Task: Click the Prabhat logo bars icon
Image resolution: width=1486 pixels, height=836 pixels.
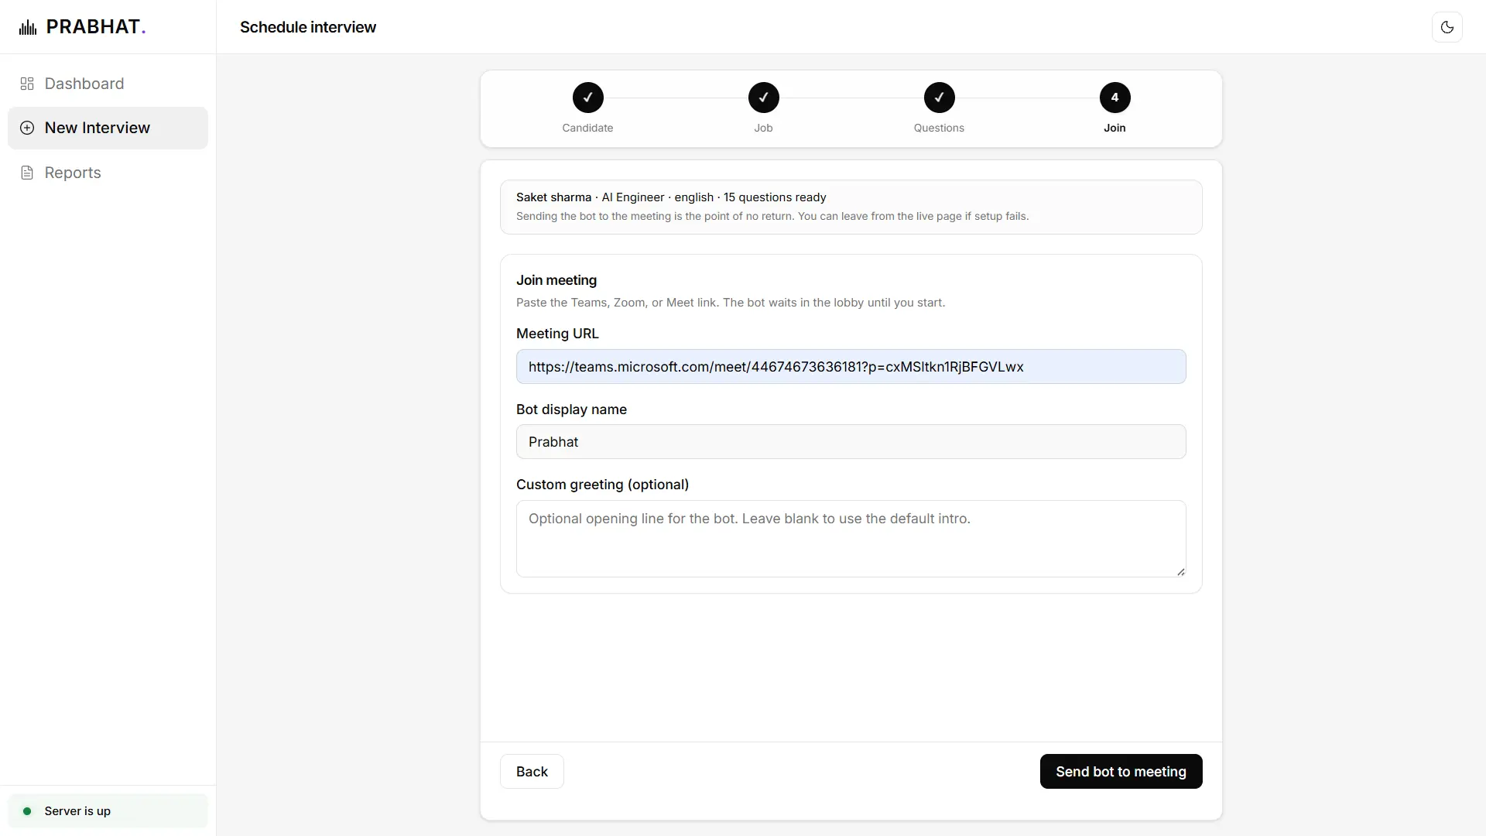Action: [28, 28]
